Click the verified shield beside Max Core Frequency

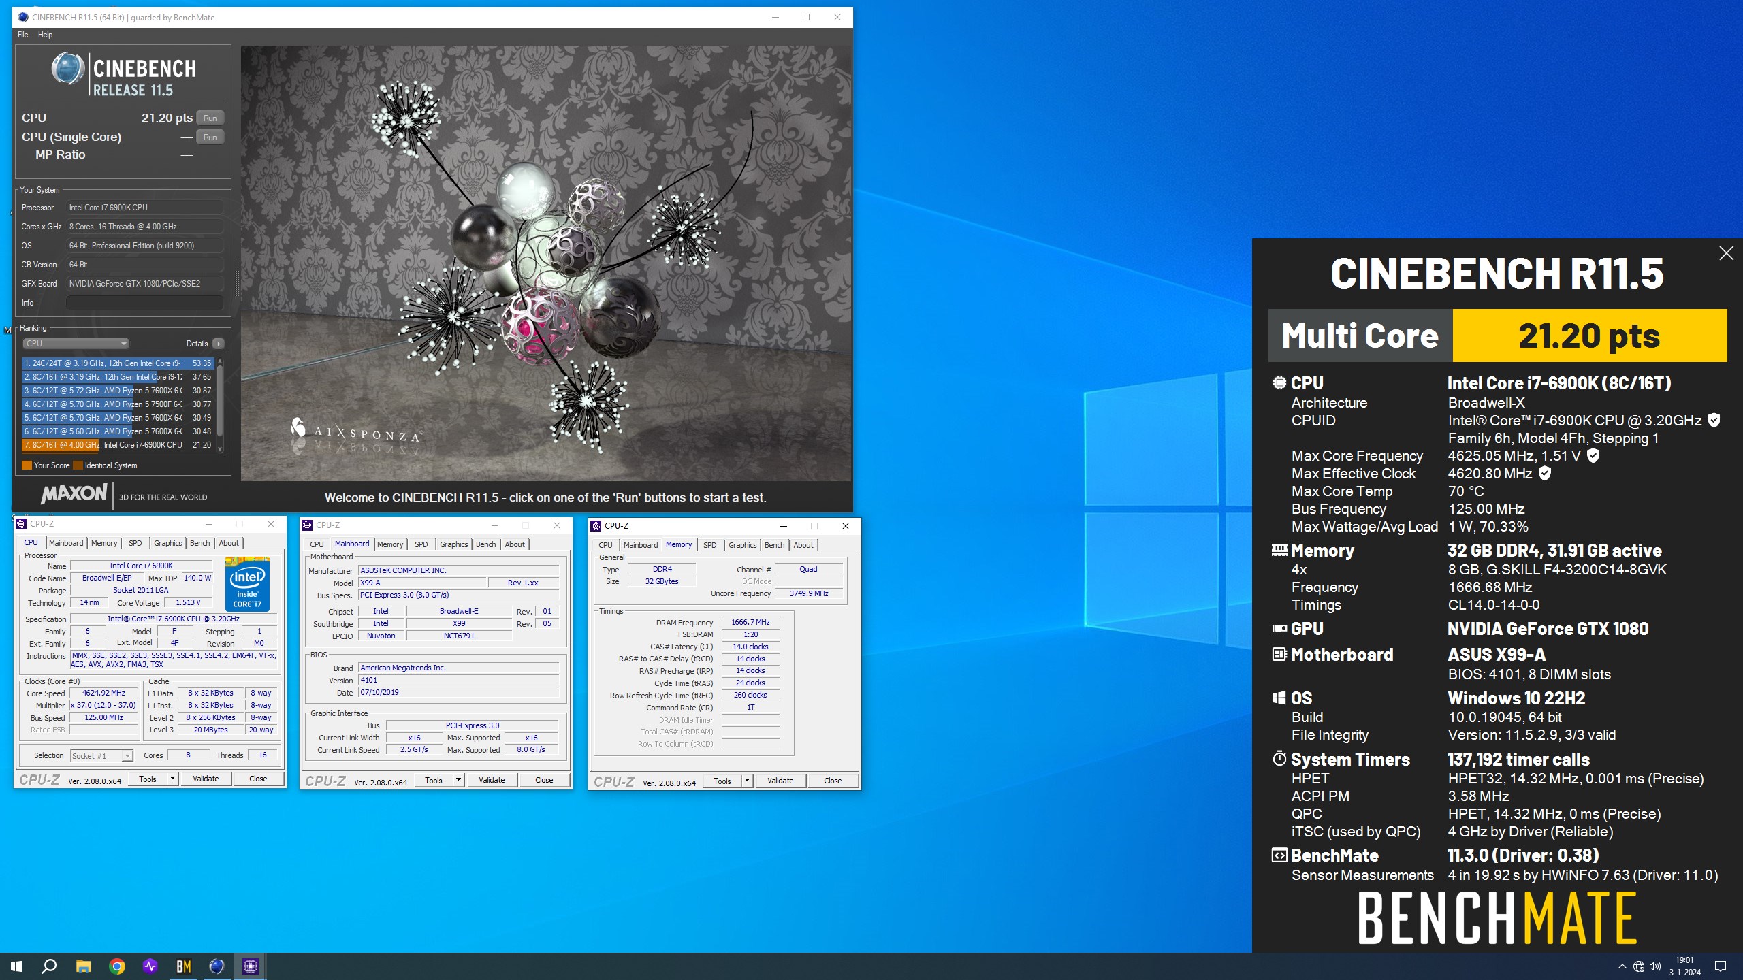tap(1593, 456)
